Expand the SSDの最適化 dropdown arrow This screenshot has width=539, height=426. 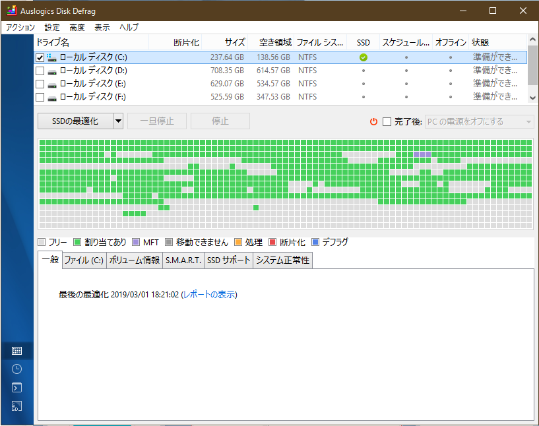click(118, 121)
